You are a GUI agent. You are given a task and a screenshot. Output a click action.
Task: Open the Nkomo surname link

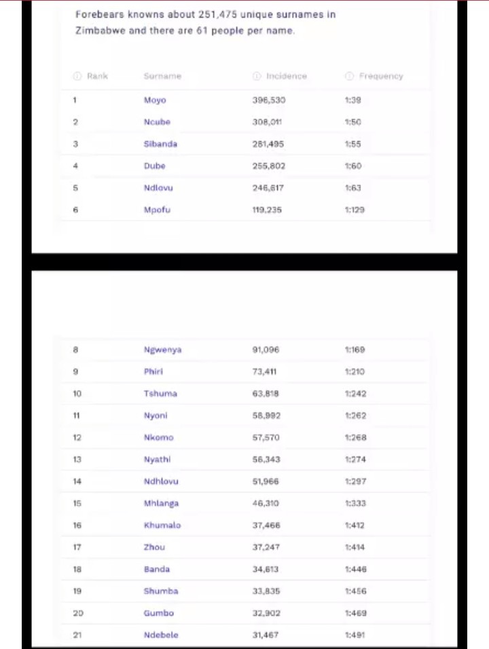click(158, 438)
